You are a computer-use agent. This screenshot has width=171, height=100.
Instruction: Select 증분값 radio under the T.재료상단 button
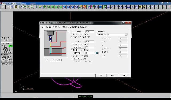pyautogui.click(x=82, y=50)
